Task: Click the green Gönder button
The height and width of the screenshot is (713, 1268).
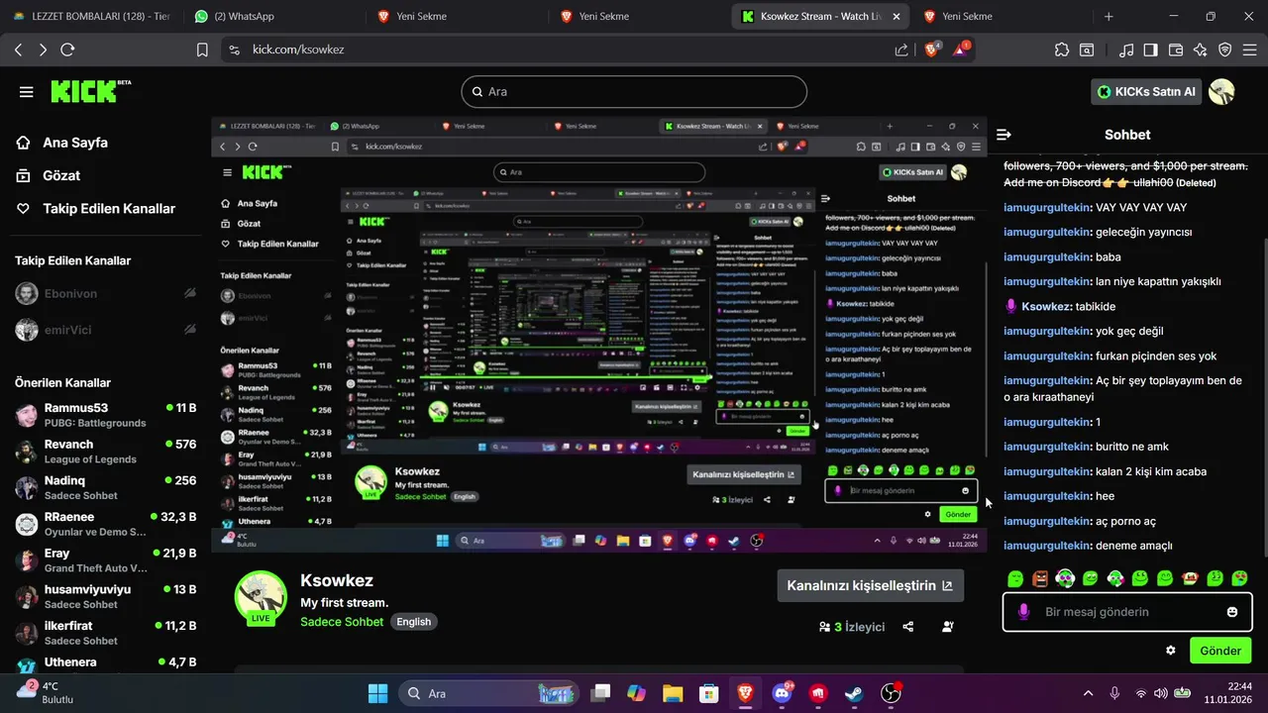Action: click(x=1220, y=651)
